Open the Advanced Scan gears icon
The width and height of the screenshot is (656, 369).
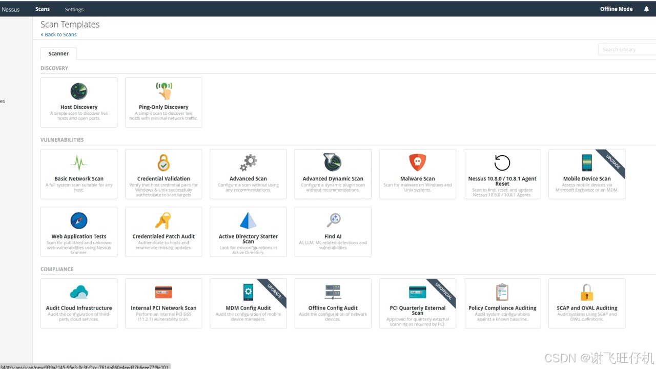pyautogui.click(x=249, y=163)
